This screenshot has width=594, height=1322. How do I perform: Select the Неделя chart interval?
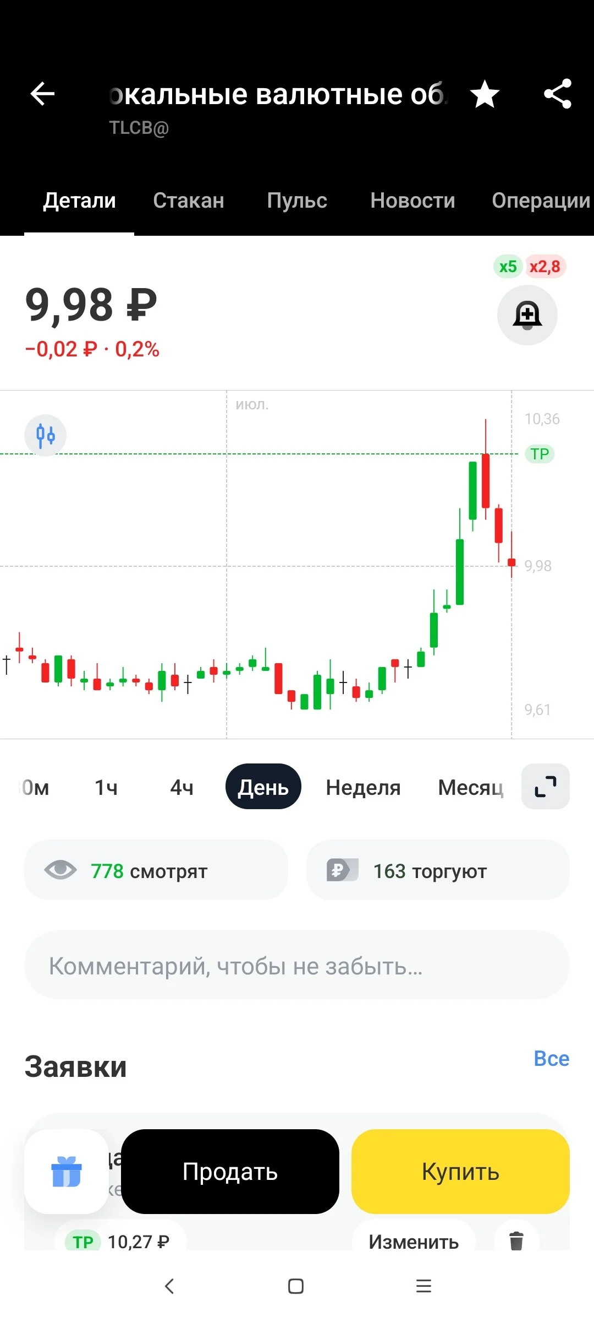[x=363, y=787]
